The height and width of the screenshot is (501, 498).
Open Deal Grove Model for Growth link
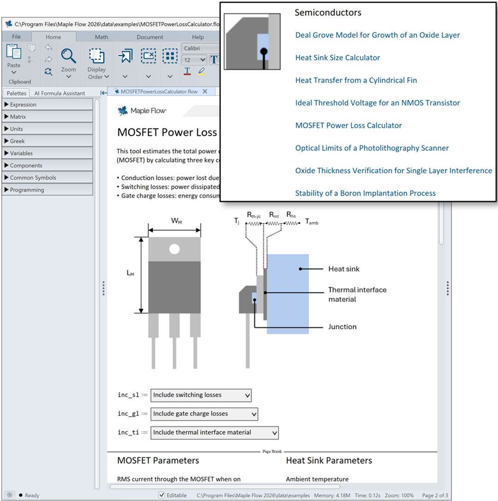coord(377,35)
